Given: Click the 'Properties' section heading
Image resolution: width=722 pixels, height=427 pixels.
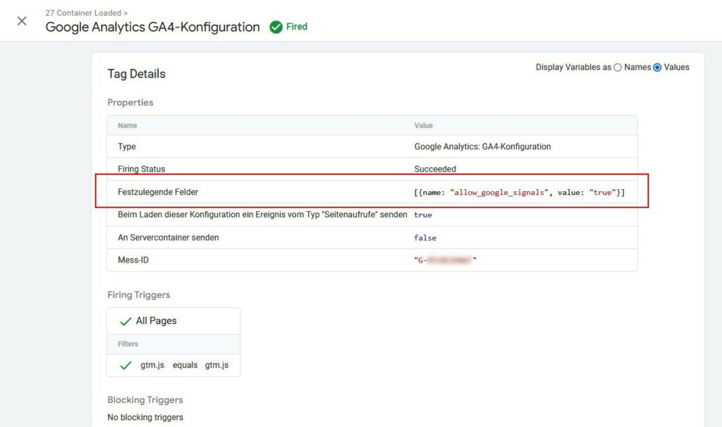Looking at the screenshot, I should click(x=130, y=102).
